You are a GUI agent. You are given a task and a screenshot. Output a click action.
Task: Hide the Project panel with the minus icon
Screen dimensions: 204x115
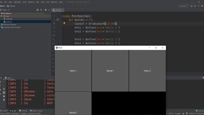pos(49,10)
